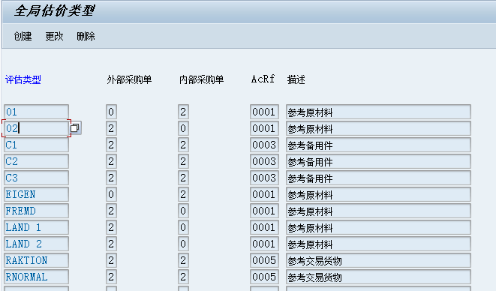Click AcRf 0003 in row C1
This screenshot has width=496, height=291.
pos(264,145)
